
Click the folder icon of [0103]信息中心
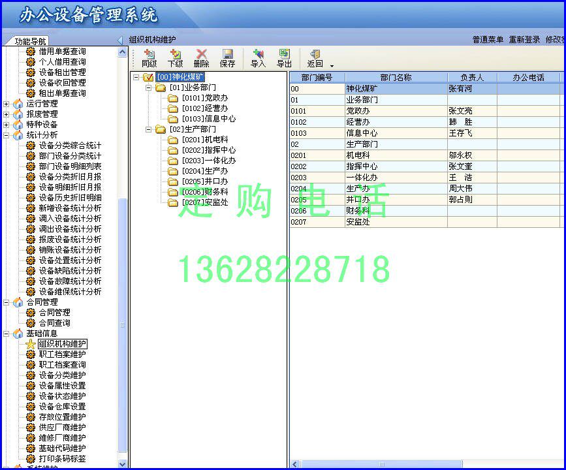point(173,119)
